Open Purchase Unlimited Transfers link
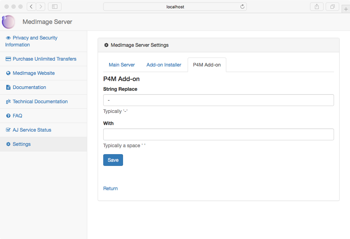The height and width of the screenshot is (239, 350). pyautogui.click(x=44, y=59)
